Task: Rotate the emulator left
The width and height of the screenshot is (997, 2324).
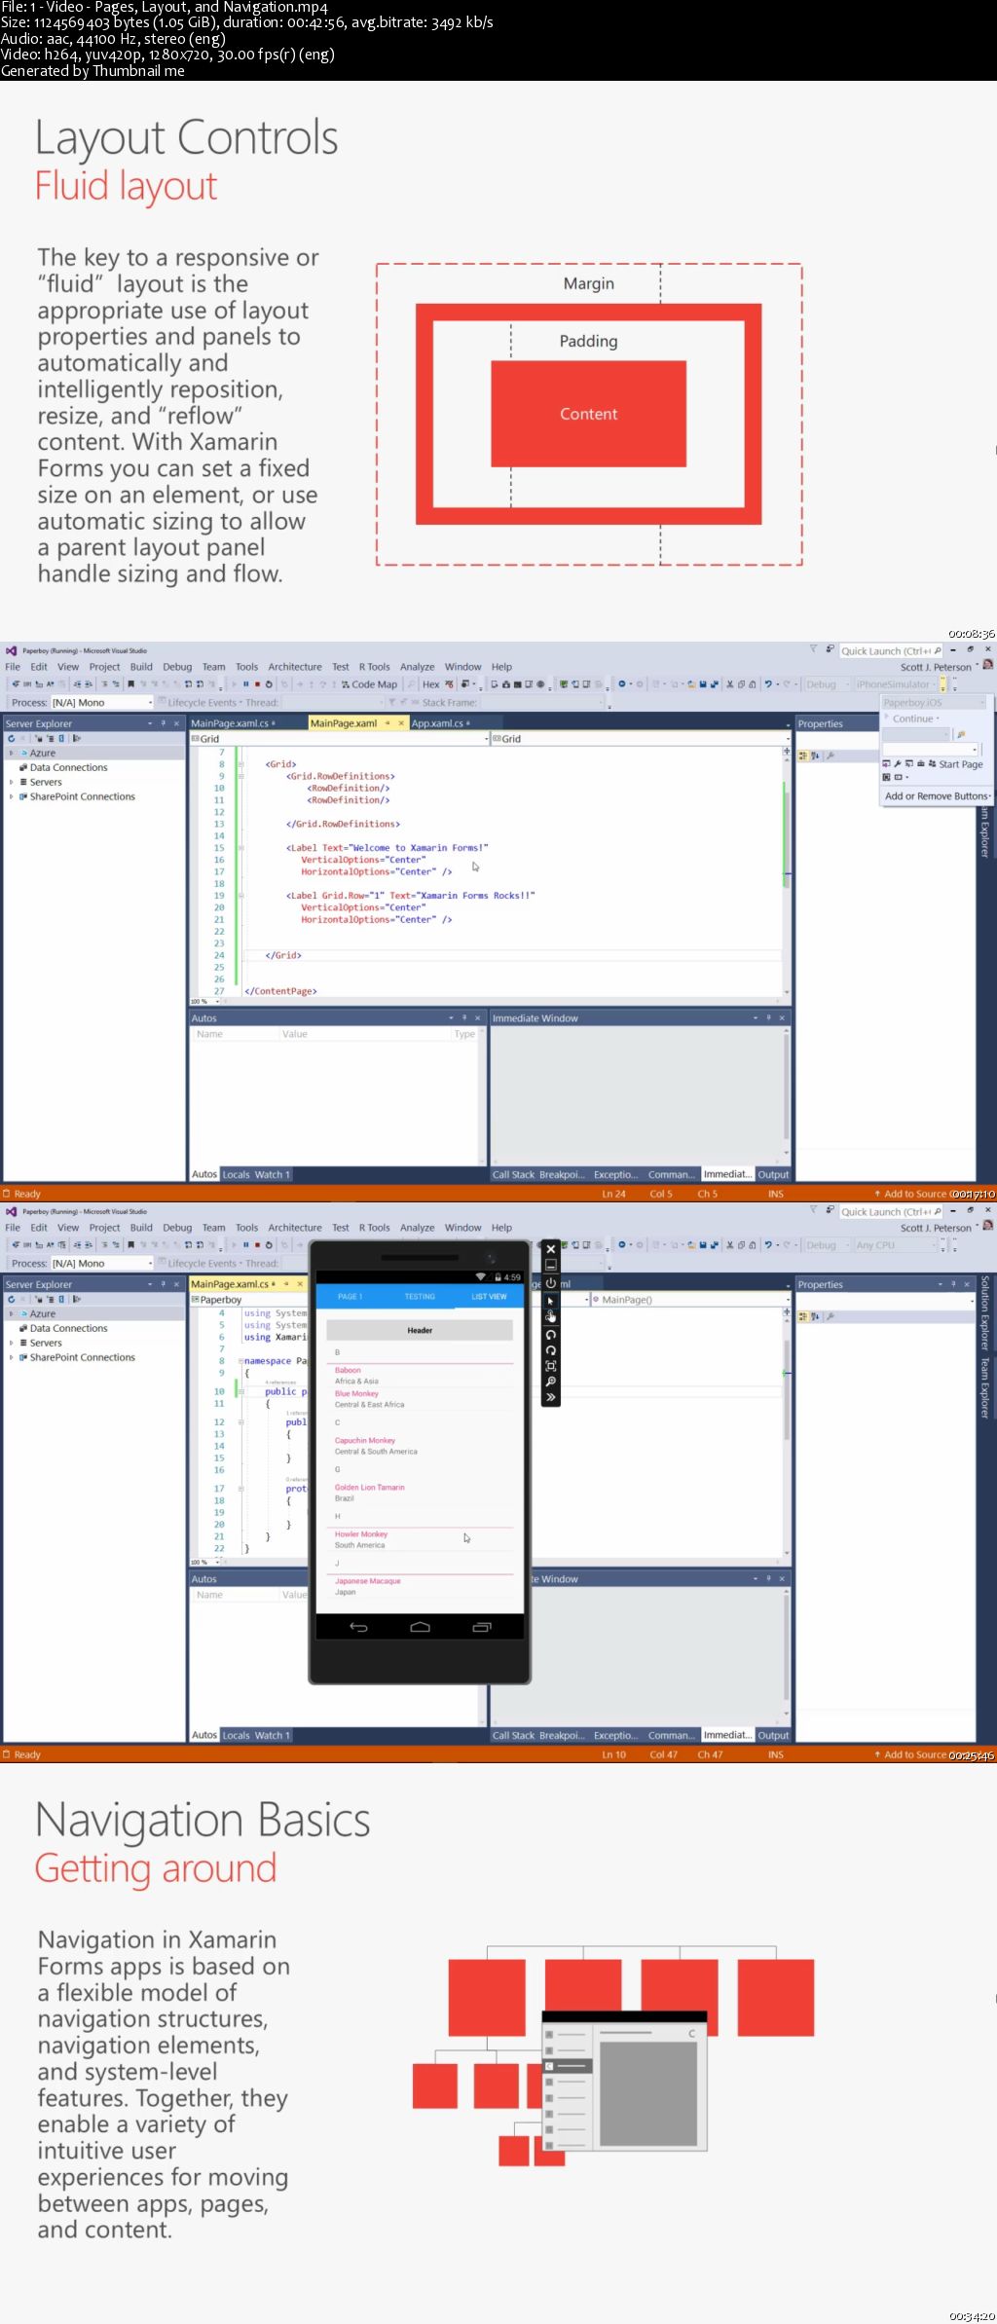Action: pos(551,1335)
